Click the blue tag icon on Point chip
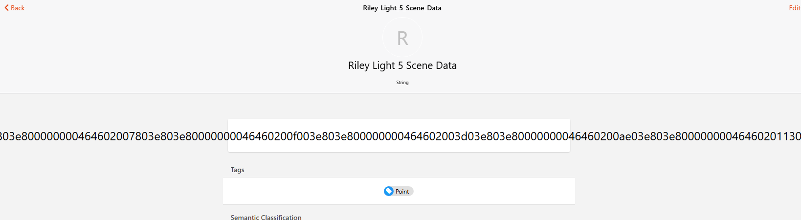This screenshot has height=220, width=801. (x=389, y=191)
